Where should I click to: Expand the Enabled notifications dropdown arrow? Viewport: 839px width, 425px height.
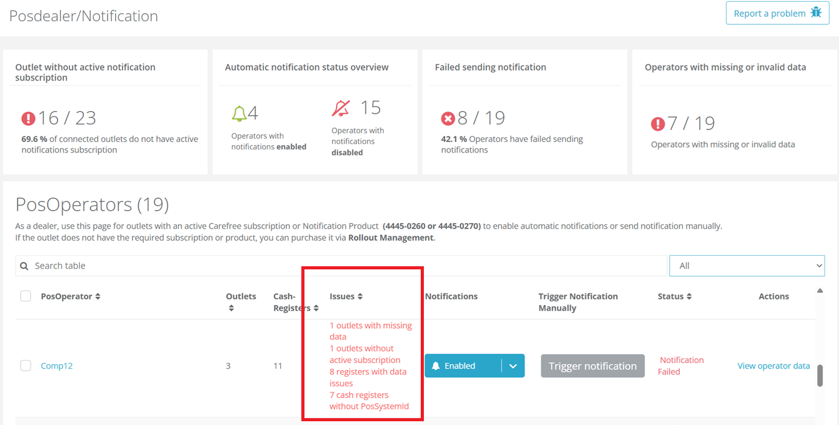click(x=513, y=366)
